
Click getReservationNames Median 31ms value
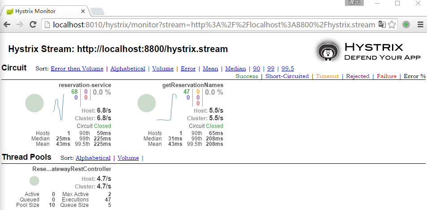coord(175,139)
